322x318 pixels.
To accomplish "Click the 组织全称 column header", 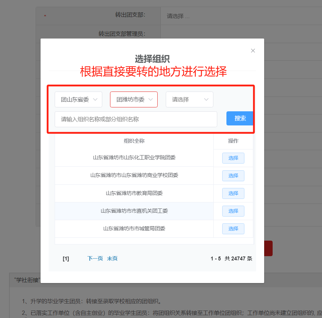I will [x=134, y=141].
